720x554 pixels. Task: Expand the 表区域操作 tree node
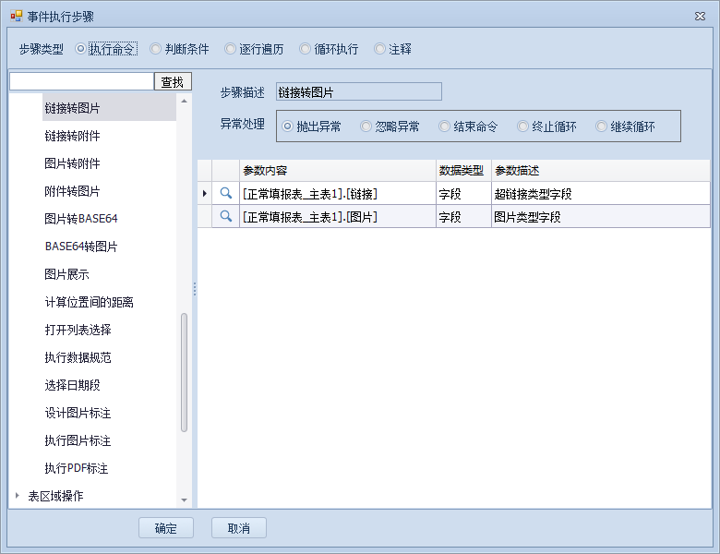pos(17,496)
